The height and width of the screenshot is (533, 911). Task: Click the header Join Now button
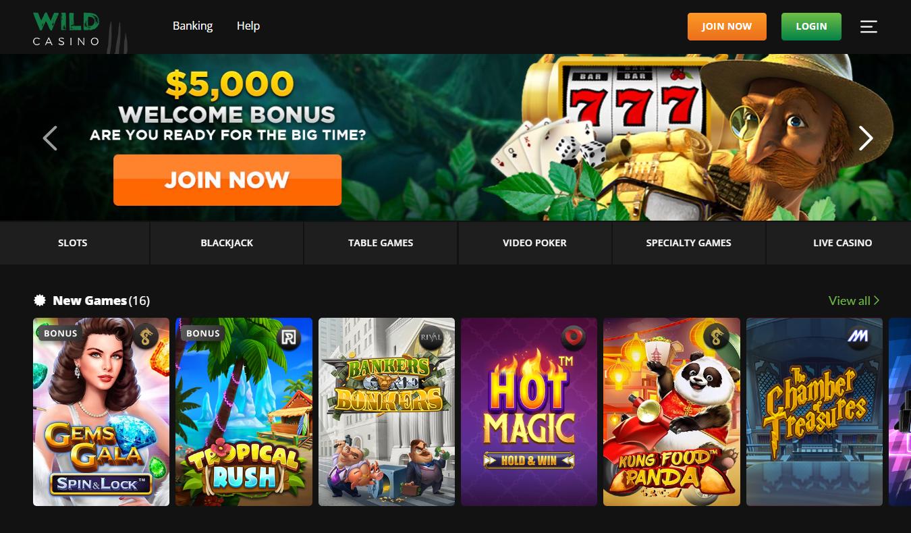(727, 26)
